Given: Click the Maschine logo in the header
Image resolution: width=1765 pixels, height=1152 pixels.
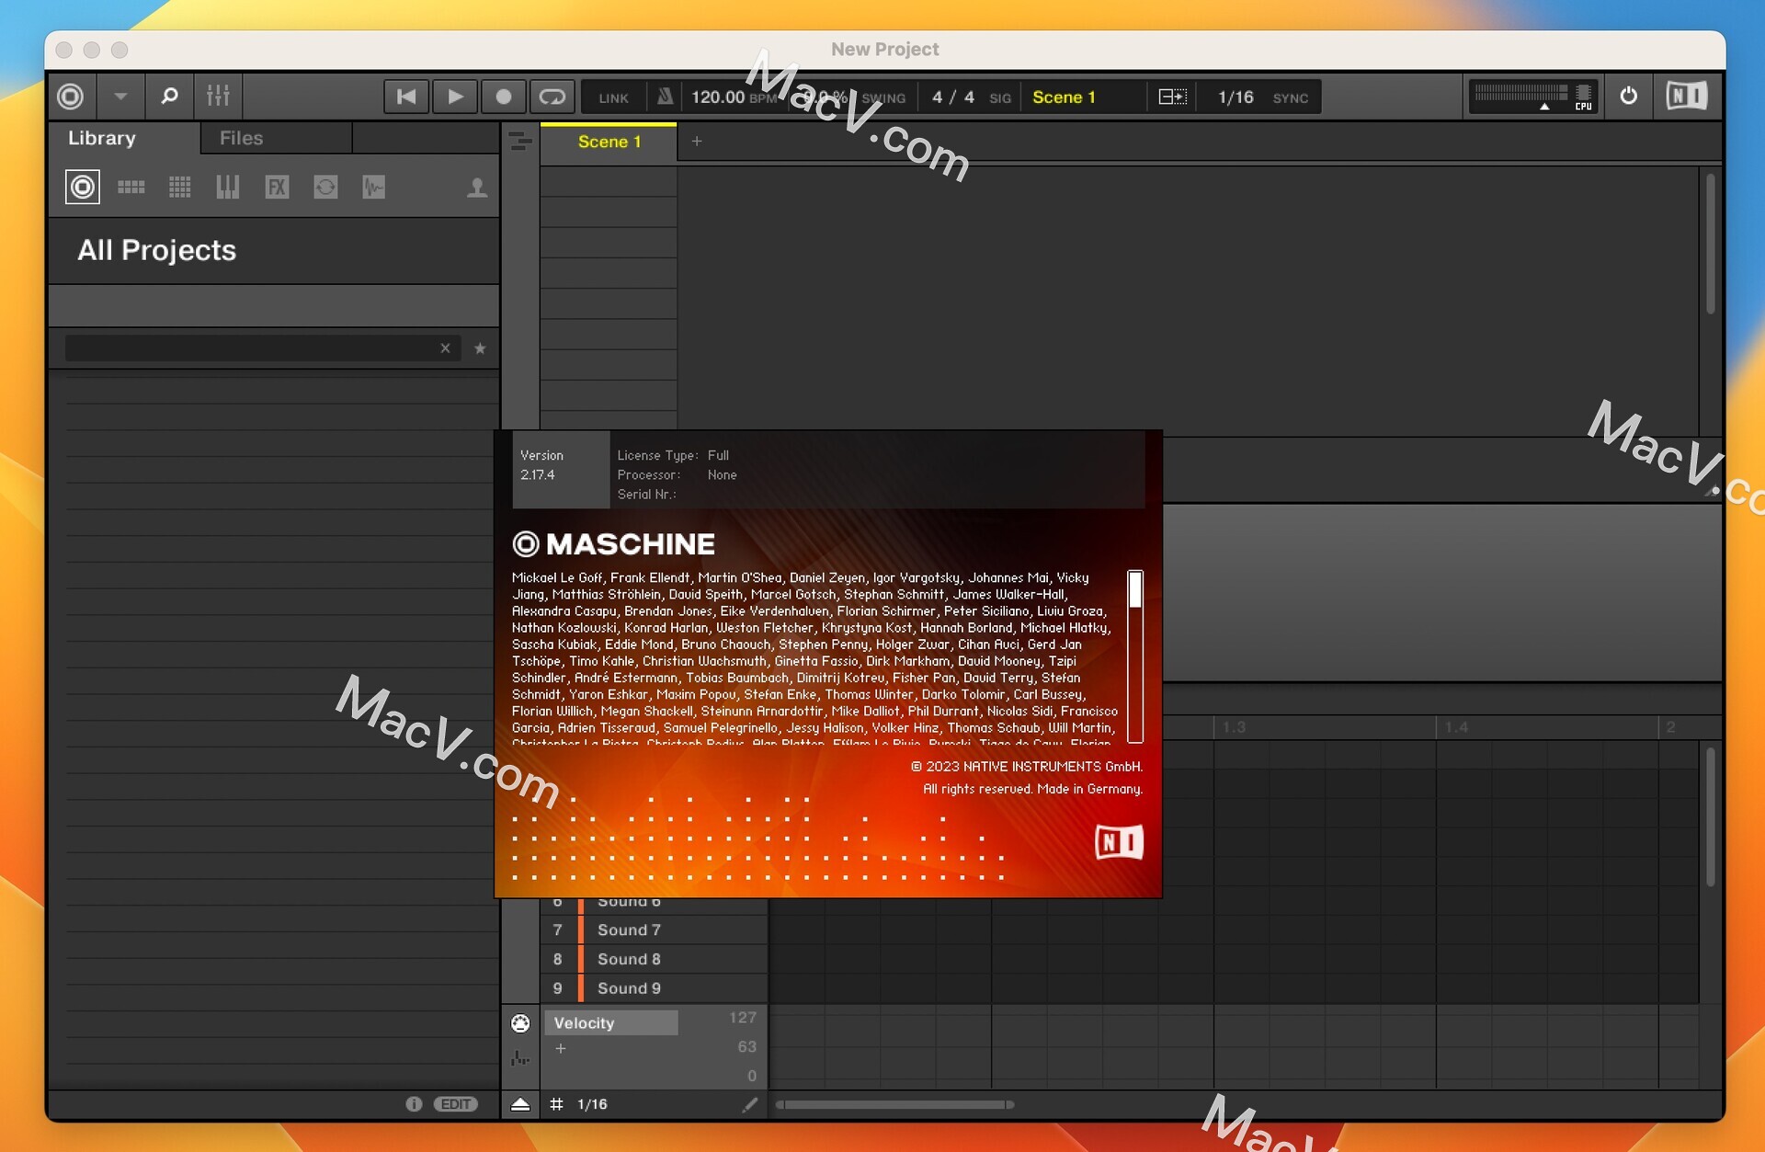Looking at the screenshot, I should coord(71,96).
